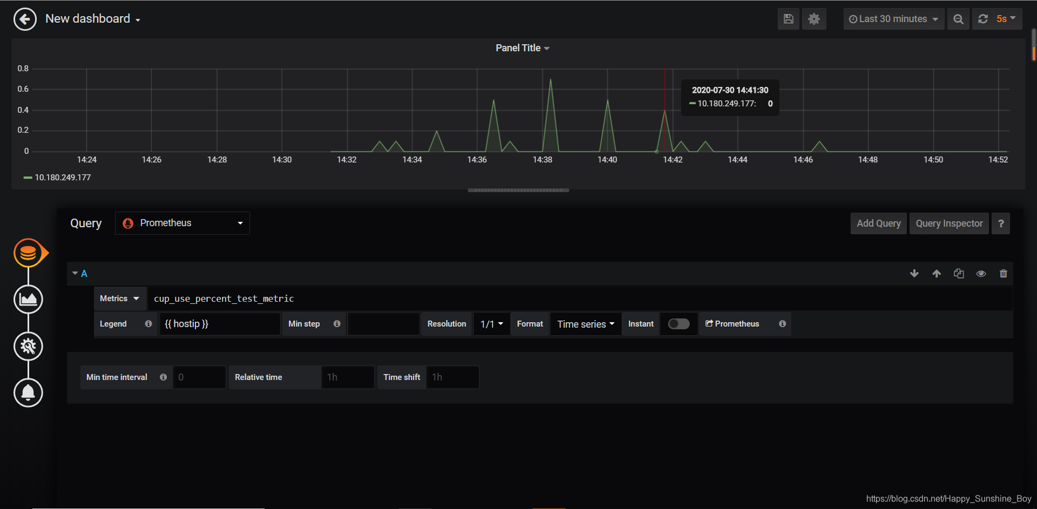The image size is (1037, 509).
Task: Open the Last 30 minutes time picker
Action: click(893, 19)
